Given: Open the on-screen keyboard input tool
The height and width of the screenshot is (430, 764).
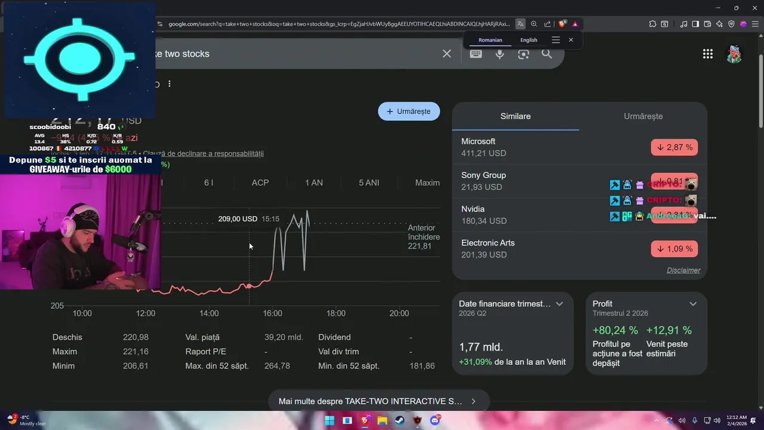Looking at the screenshot, I should [476, 54].
